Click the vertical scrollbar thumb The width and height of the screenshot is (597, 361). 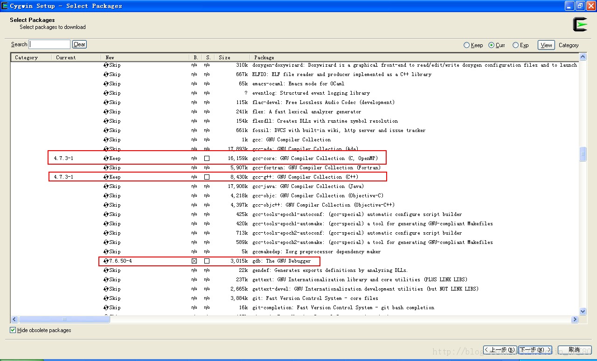coord(583,154)
